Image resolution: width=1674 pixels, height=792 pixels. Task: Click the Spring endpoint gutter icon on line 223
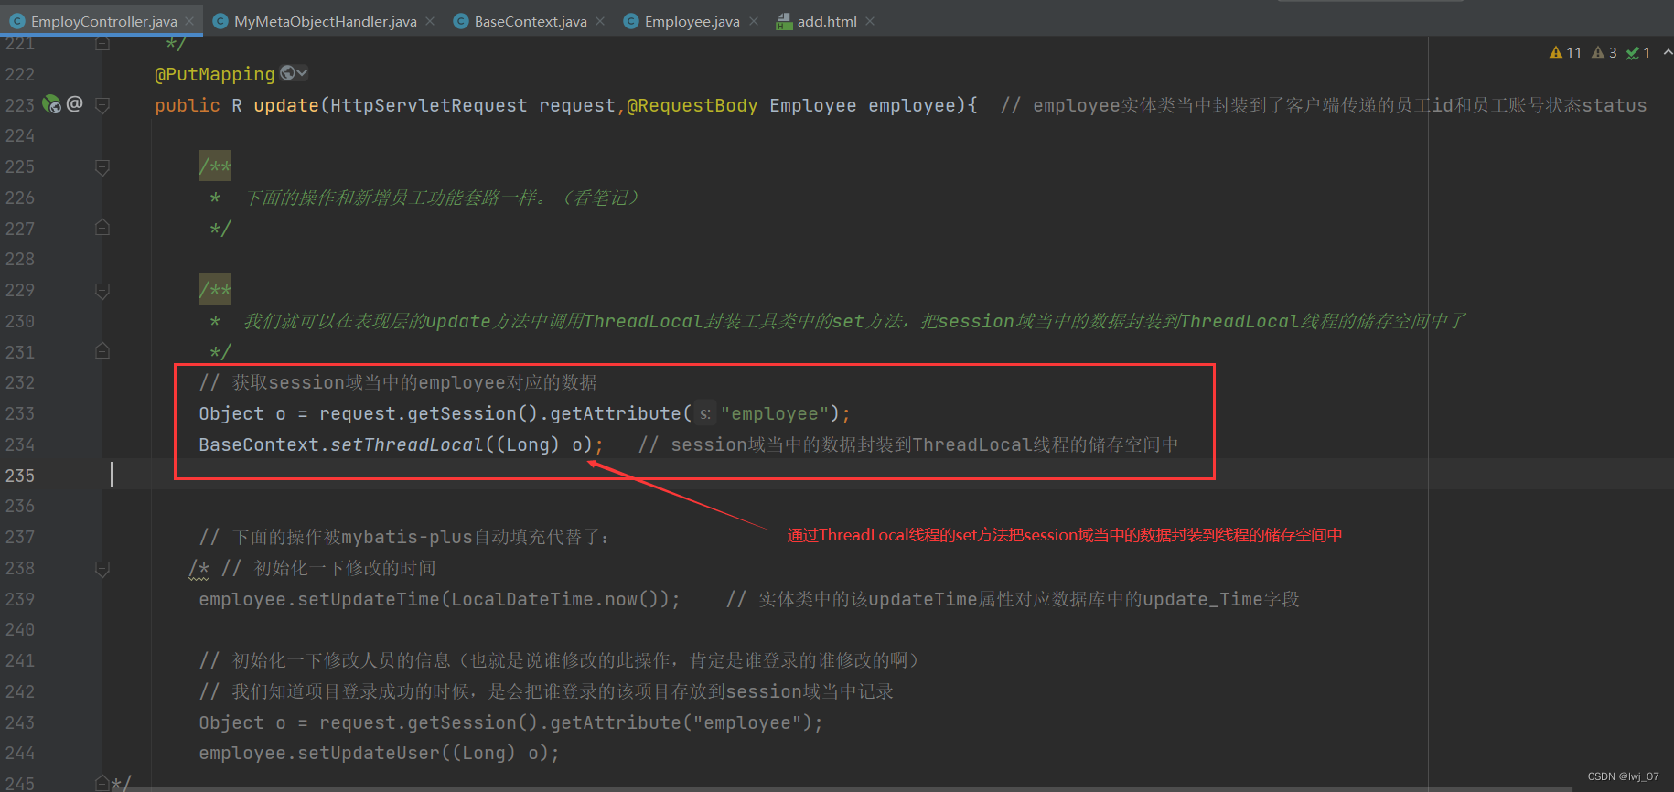52,105
